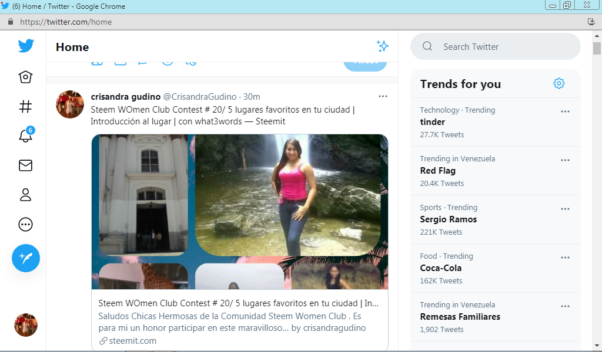The image size is (602, 352).
Task: Click the site security padlock icon
Action: tap(11, 22)
